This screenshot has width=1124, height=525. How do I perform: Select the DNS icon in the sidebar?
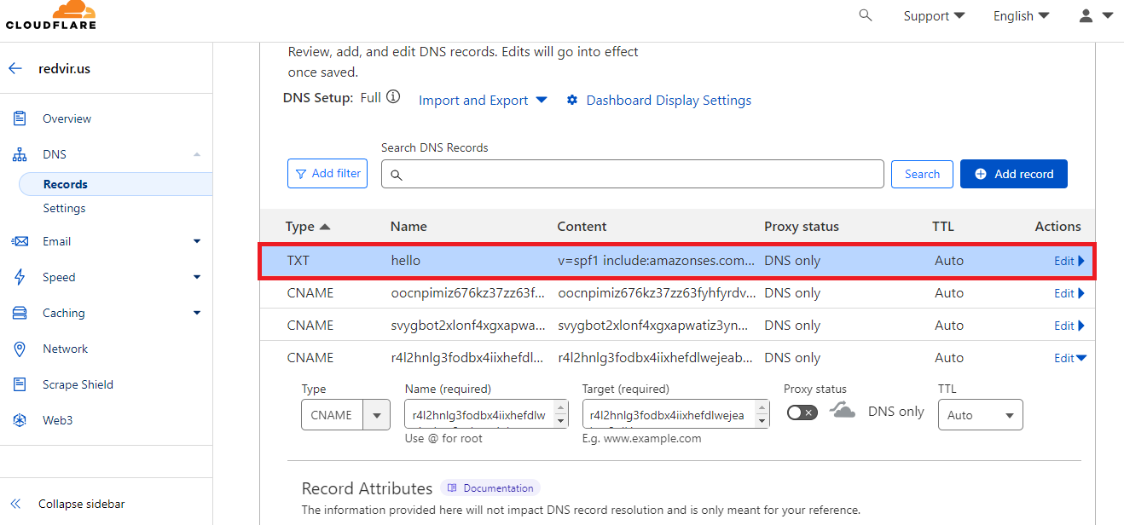[x=19, y=154]
